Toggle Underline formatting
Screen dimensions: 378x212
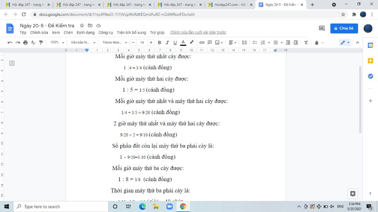[x=175, y=43]
